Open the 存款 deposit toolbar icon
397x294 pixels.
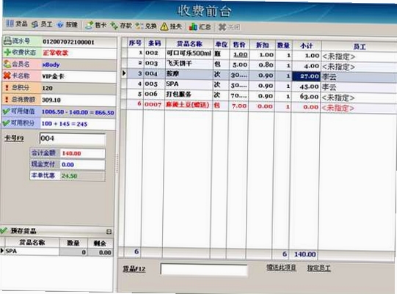[x=114, y=26]
